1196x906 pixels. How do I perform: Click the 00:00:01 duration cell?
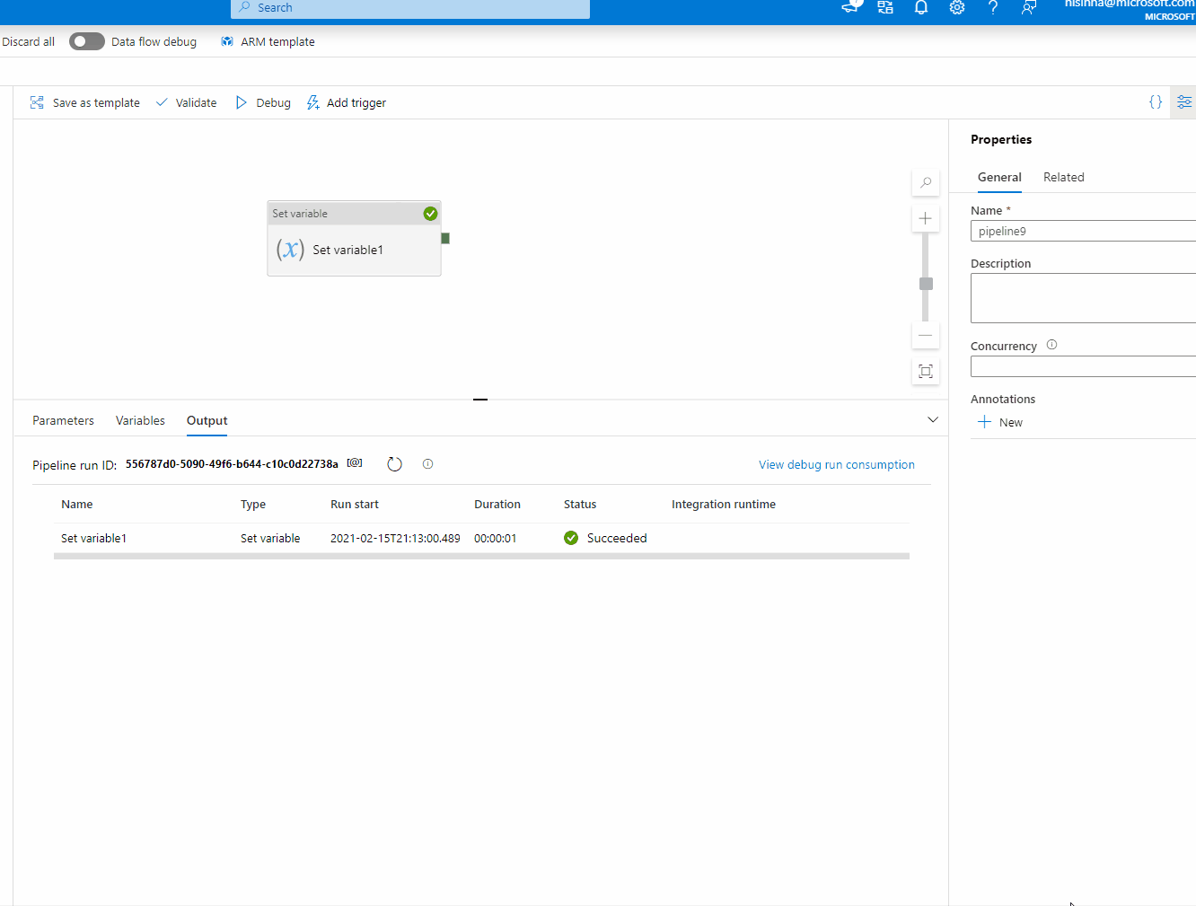click(x=496, y=539)
